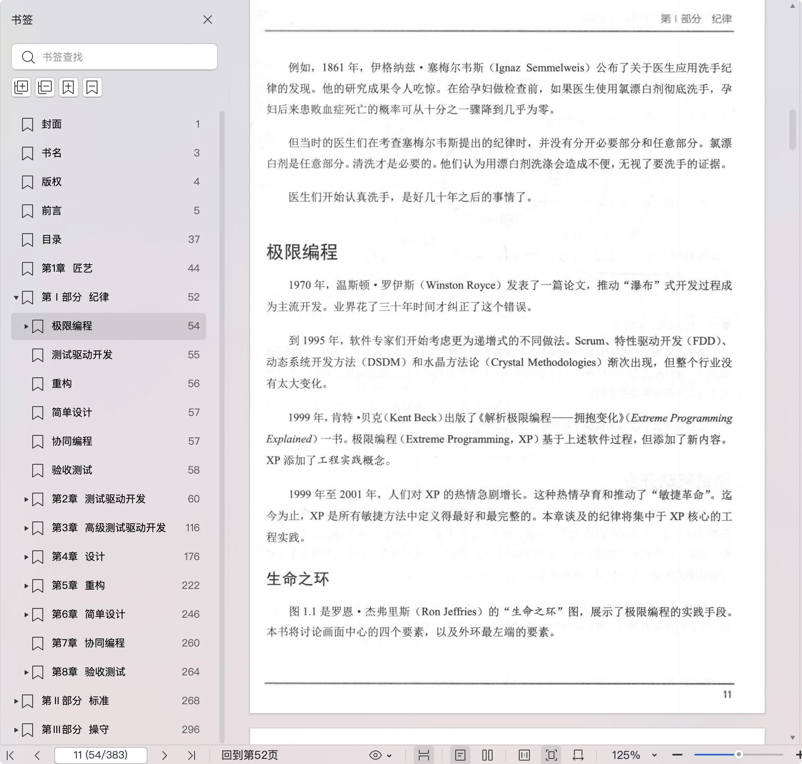Click the 书签查找 search field

tap(123, 57)
